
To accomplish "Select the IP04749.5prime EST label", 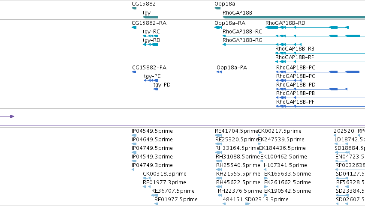I will click(152, 148).
